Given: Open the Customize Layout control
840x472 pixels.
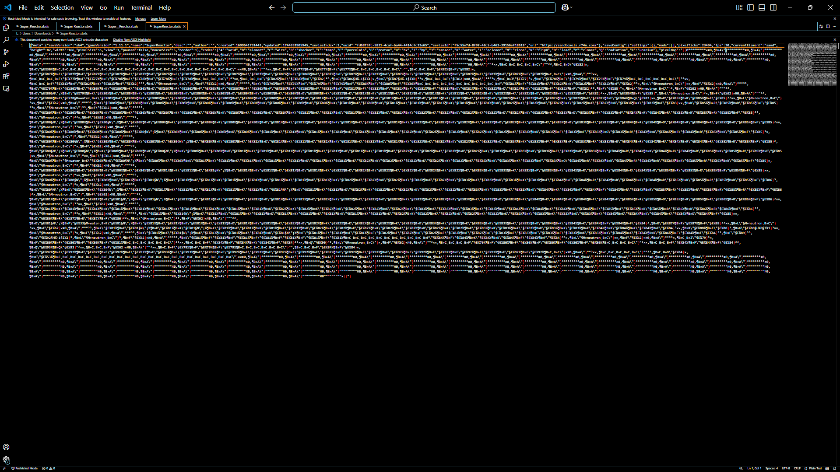Looking at the screenshot, I should (739, 7).
